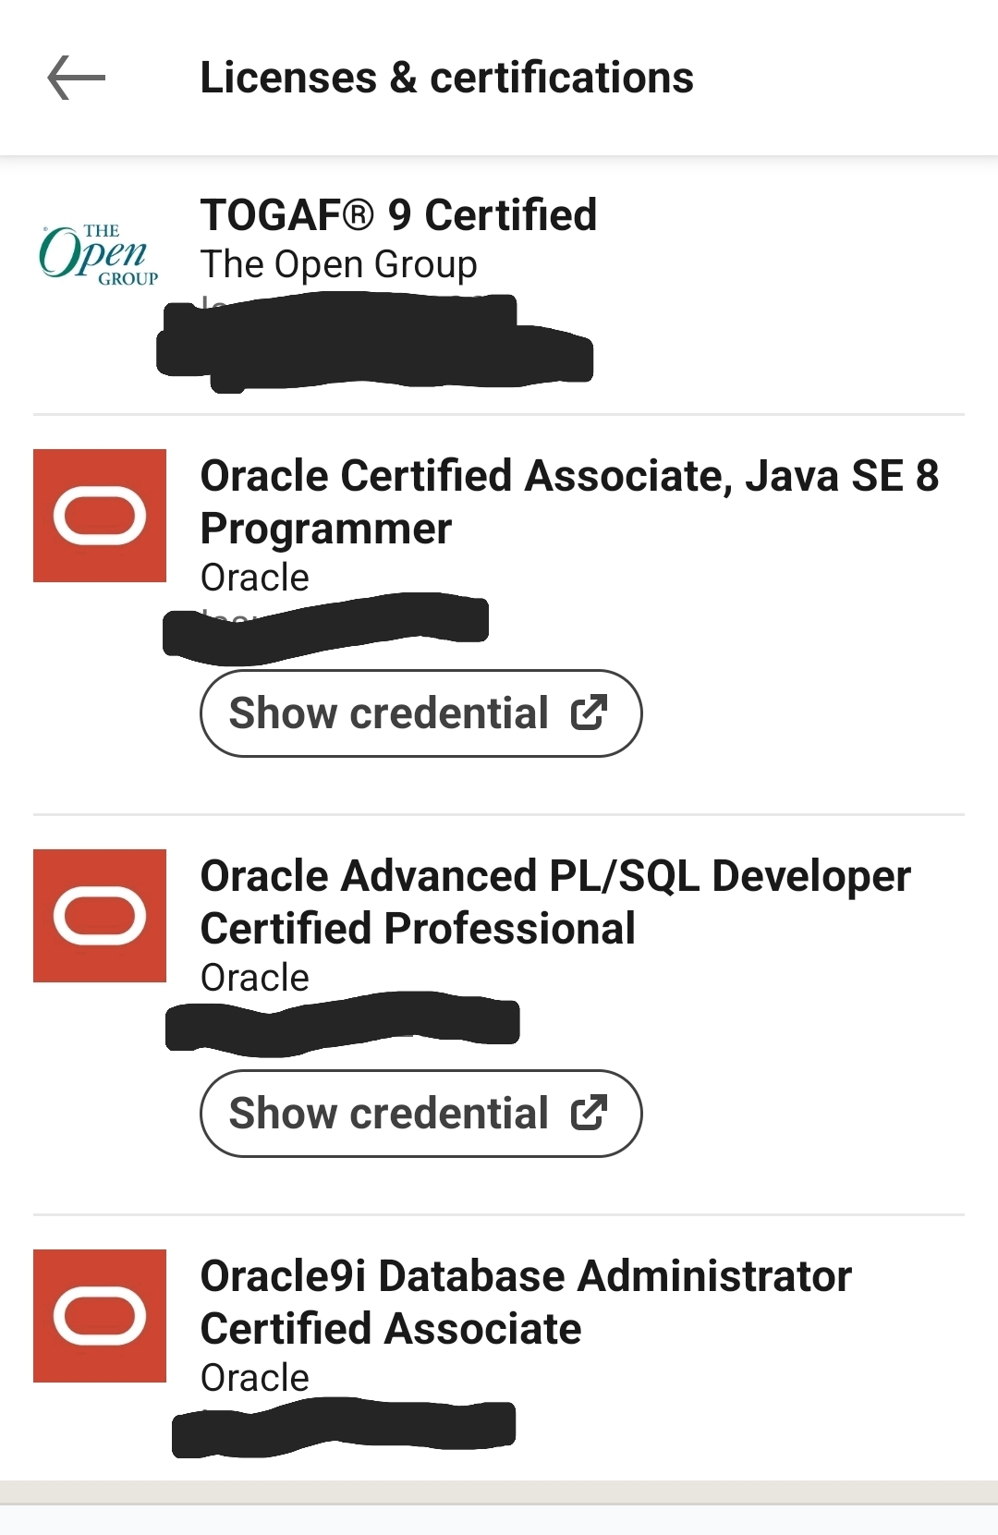Open Oracle Certified Associate, Java SE 8 title
Screen dimensions: 998x1535
pos(569,502)
